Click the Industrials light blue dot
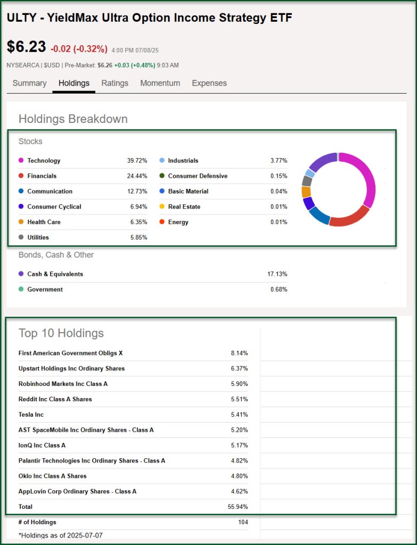The width and height of the screenshot is (417, 545). point(162,160)
